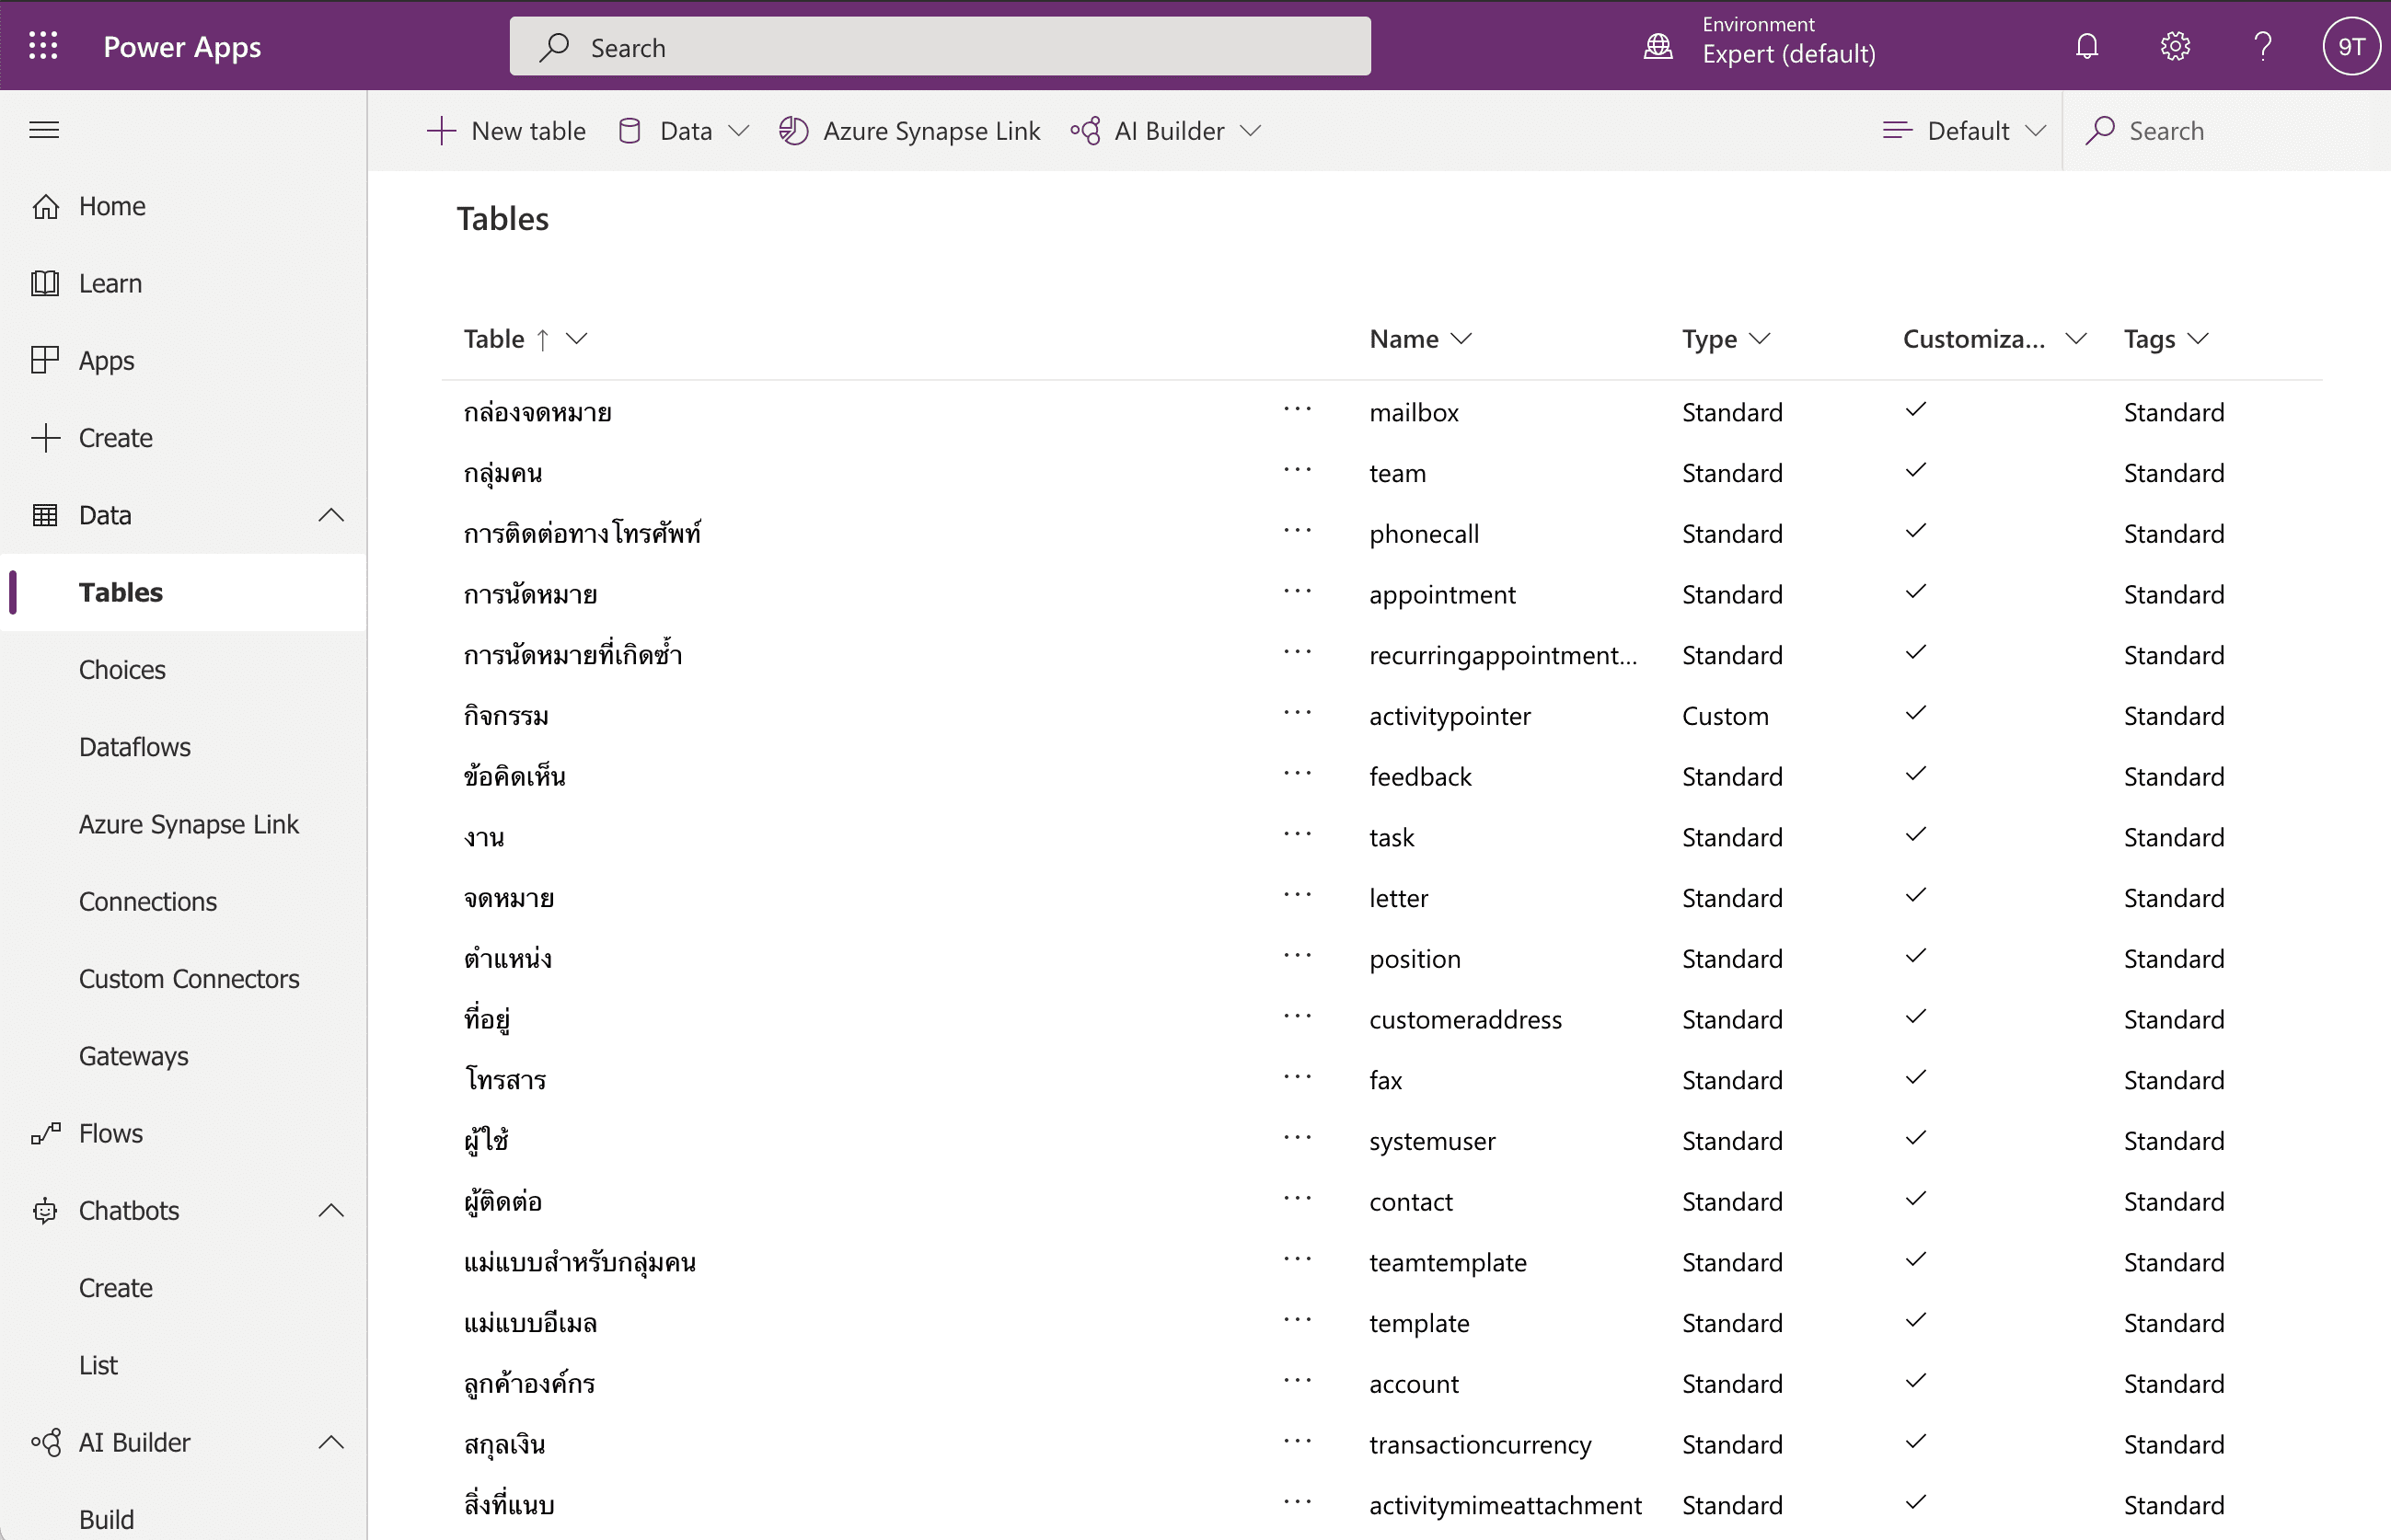Click the Azure Synapse Link toolbar icon
The height and width of the screenshot is (1540, 2391).
coord(793,131)
